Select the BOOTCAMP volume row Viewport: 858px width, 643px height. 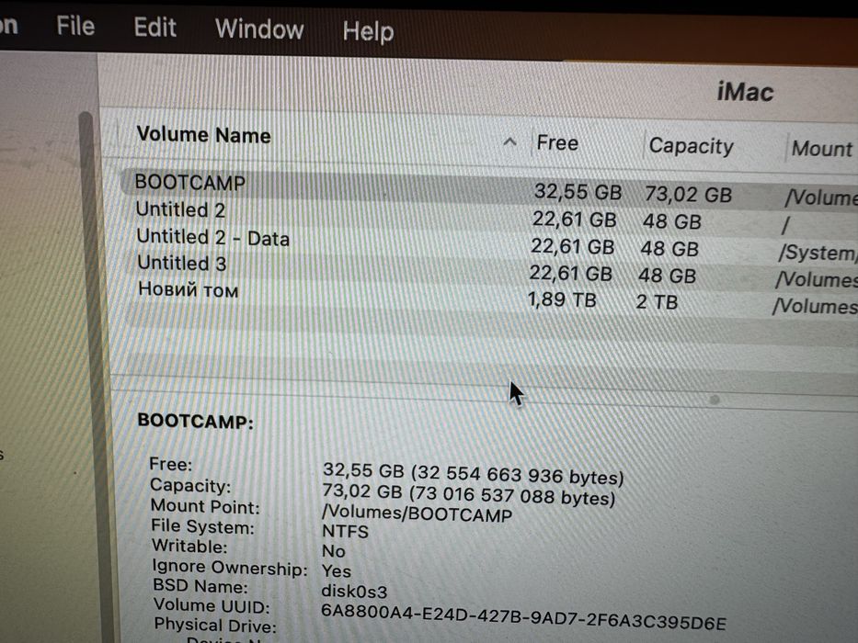pyautogui.click(x=488, y=188)
